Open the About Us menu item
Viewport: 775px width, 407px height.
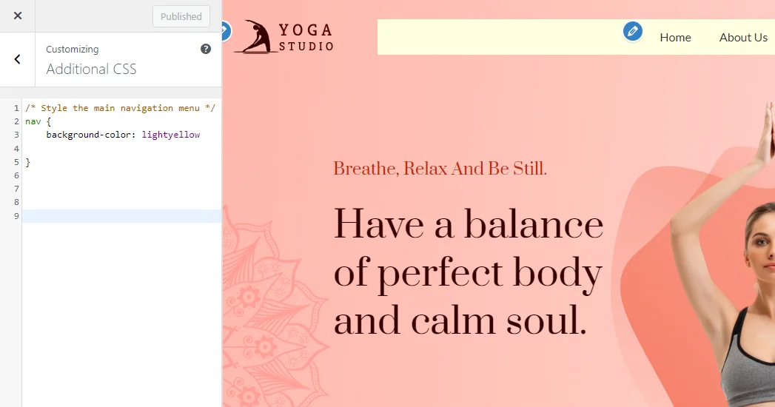click(743, 37)
